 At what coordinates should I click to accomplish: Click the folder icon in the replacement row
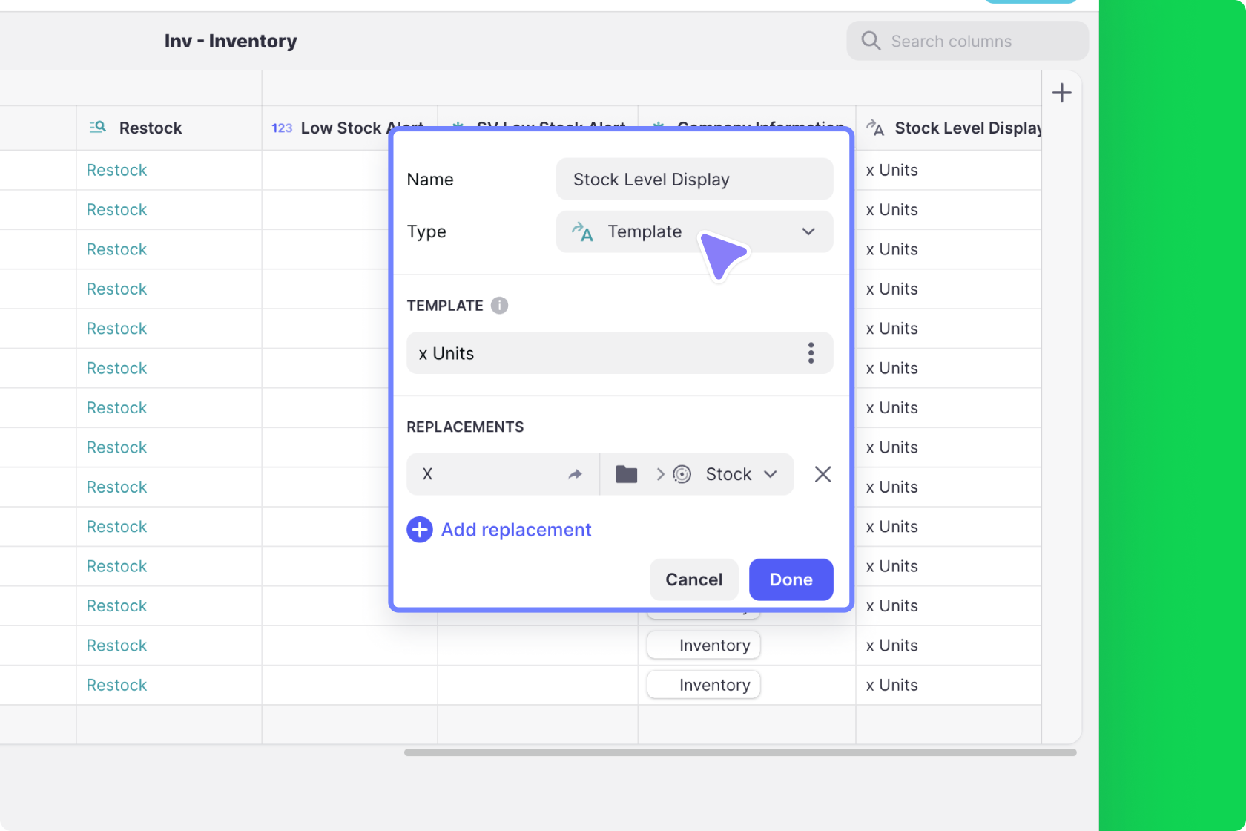tap(627, 474)
